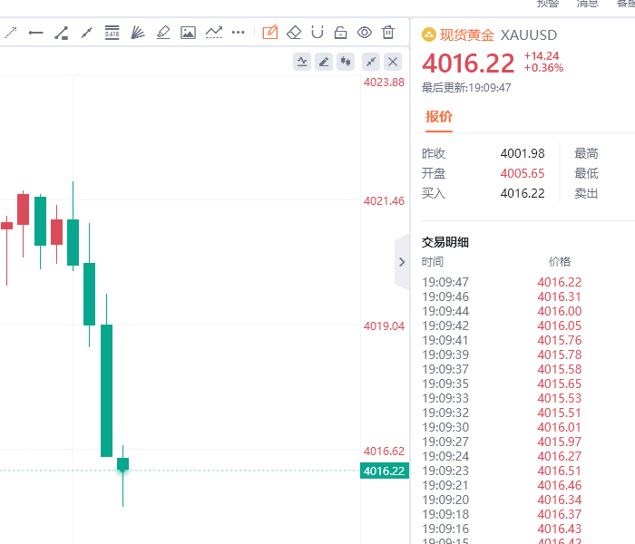Click the 现货黄金 gold icon
This screenshot has width=635, height=544.
click(429, 34)
